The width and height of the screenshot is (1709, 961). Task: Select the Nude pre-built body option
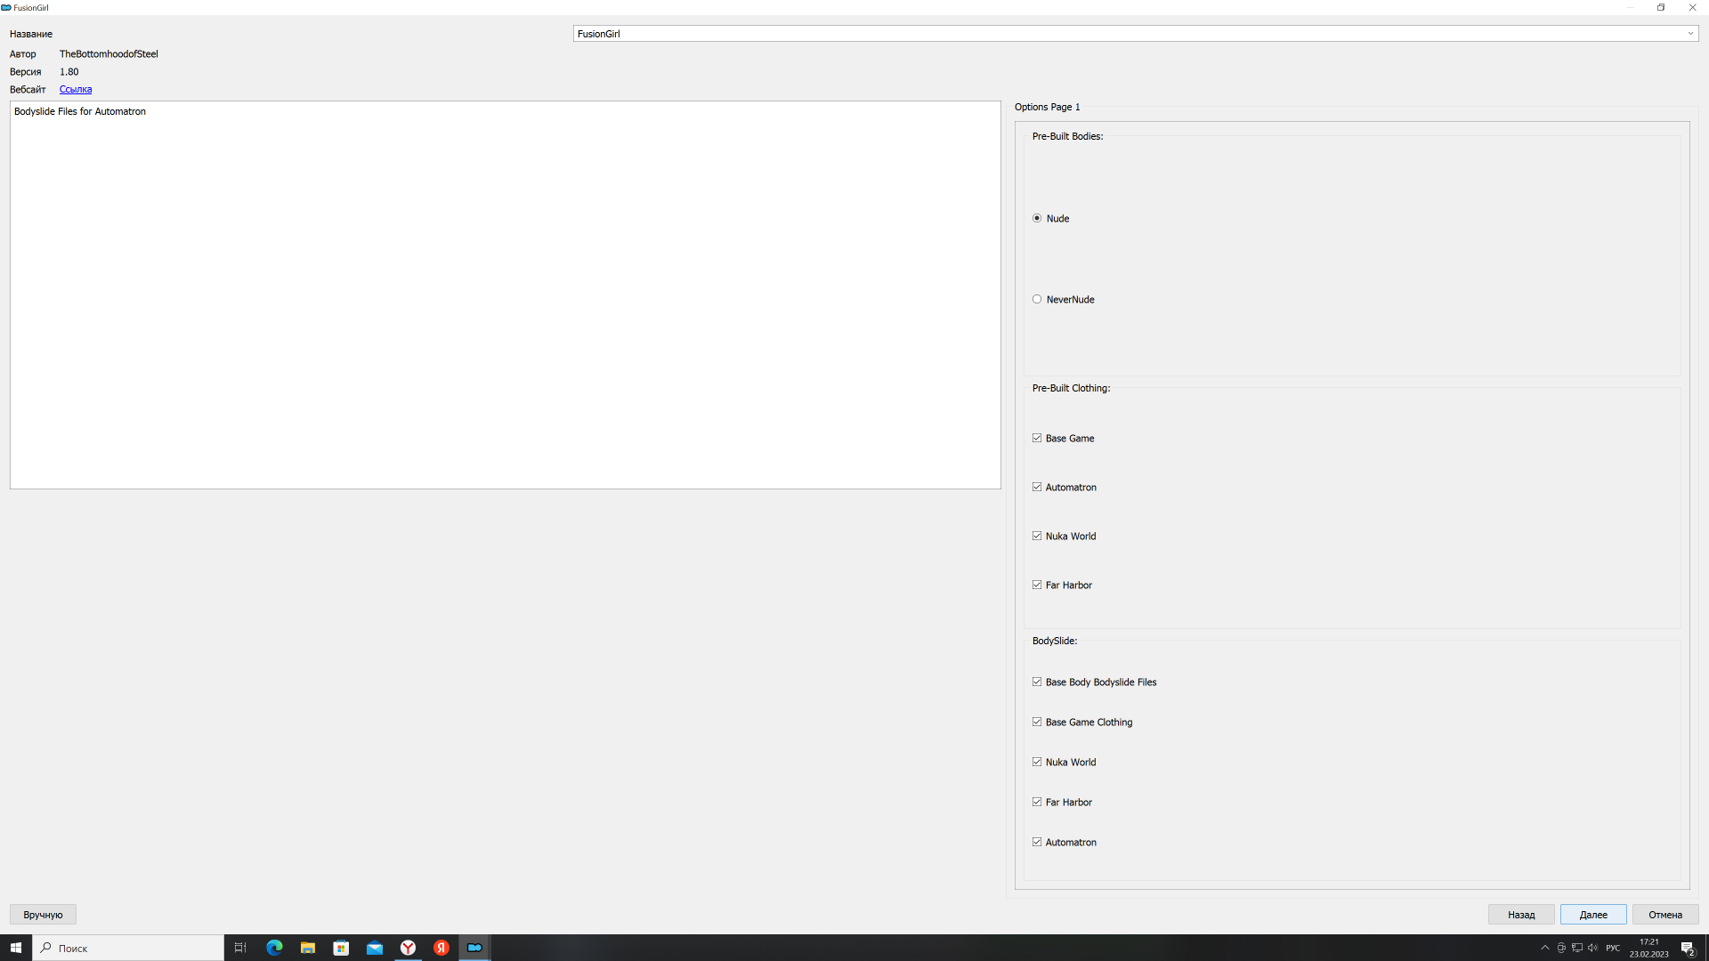(1037, 219)
